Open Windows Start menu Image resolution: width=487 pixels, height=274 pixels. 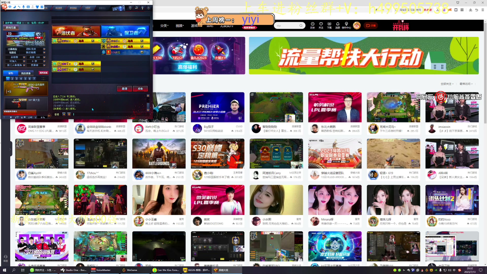[x=4, y=270]
